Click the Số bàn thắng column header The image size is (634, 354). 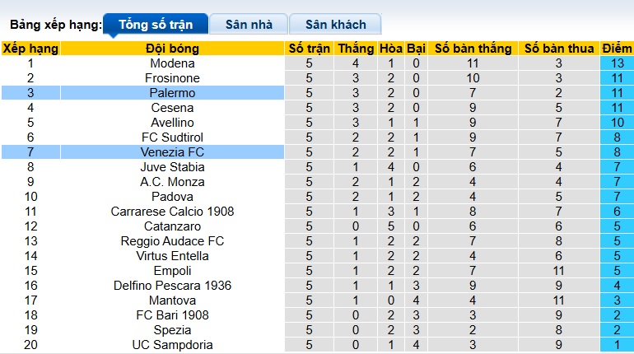tap(473, 49)
